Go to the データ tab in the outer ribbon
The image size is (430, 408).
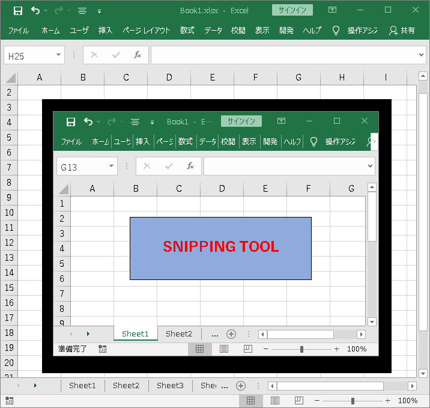[x=213, y=30]
